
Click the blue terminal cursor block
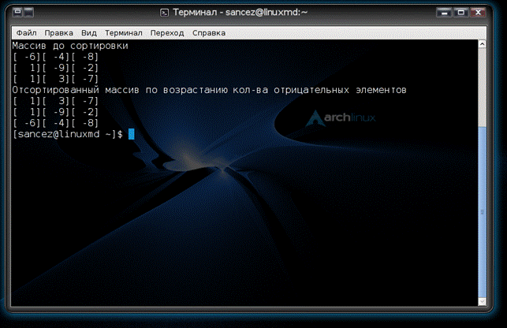(131, 134)
